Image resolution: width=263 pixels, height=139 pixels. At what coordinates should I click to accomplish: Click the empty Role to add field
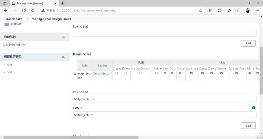pyautogui.click(x=164, y=34)
